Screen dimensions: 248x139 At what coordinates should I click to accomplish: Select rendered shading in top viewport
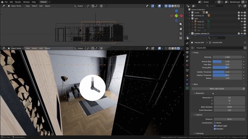[178, 6]
